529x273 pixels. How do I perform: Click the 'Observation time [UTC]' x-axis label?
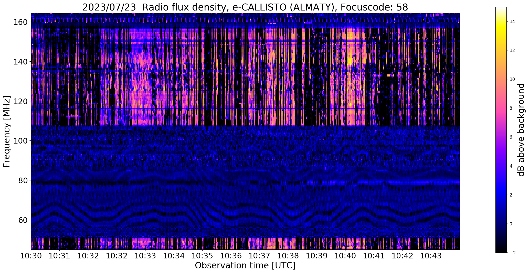[x=245, y=266]
